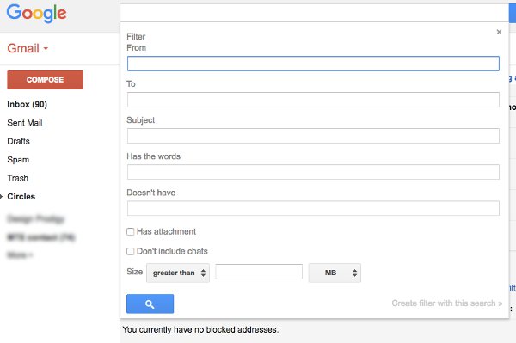Open the Gmail dropdown menu

[x=28, y=48]
